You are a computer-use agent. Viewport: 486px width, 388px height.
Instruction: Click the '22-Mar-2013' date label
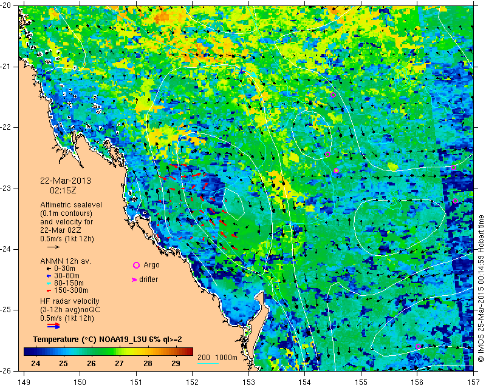coord(66,181)
